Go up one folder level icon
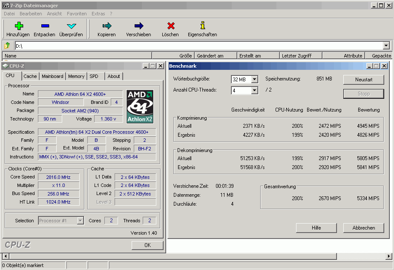The height and width of the screenshot is (270, 394). coord(7,46)
